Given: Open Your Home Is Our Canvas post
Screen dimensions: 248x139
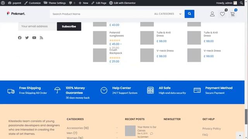Looking at the screenshot, I should [x=147, y=129].
